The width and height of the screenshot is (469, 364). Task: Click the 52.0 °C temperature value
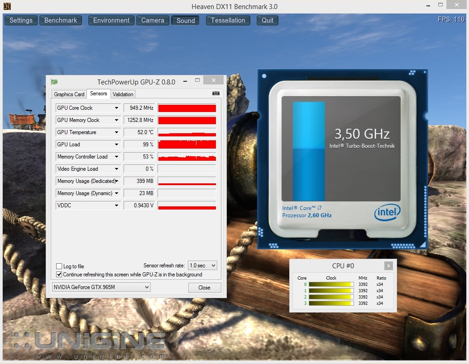click(x=139, y=132)
